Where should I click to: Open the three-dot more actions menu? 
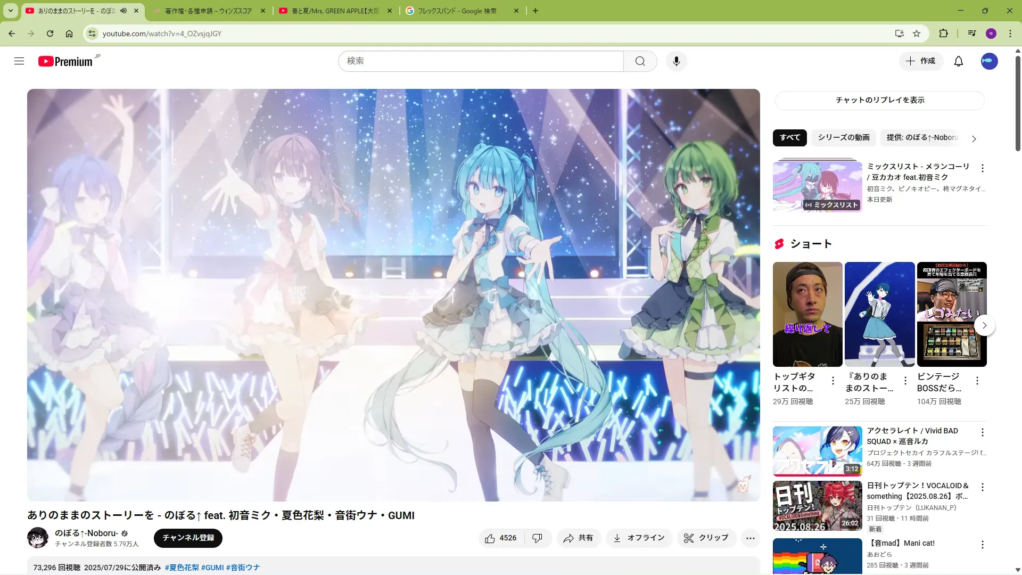pyautogui.click(x=750, y=538)
